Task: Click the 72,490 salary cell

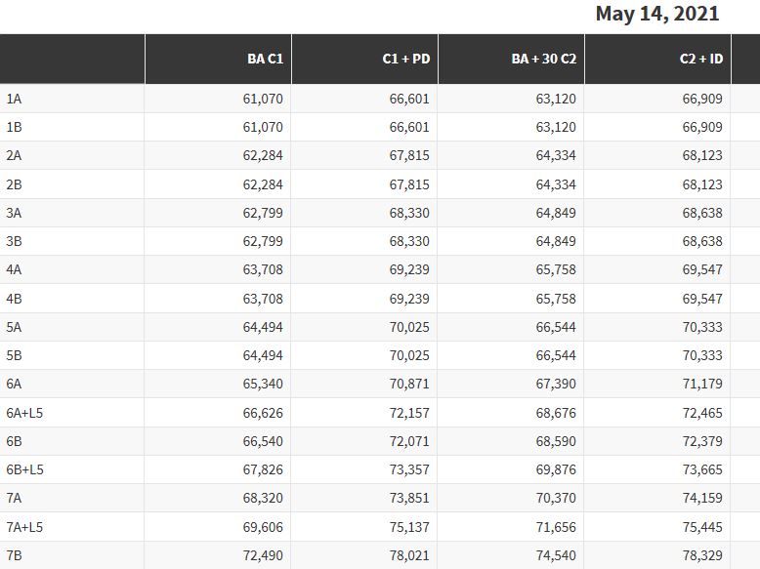Action: 263,555
